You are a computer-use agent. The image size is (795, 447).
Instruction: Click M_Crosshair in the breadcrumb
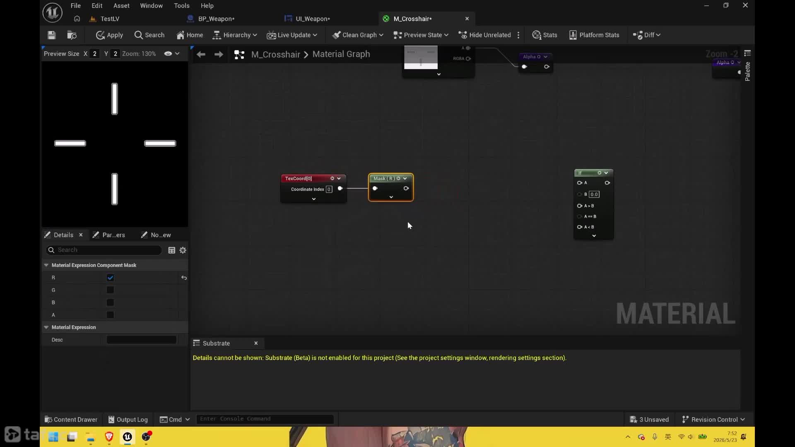[276, 54]
